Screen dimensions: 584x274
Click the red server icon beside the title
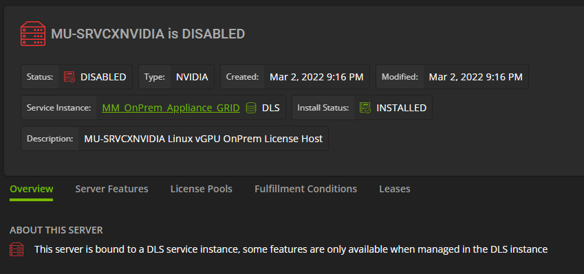(x=33, y=34)
